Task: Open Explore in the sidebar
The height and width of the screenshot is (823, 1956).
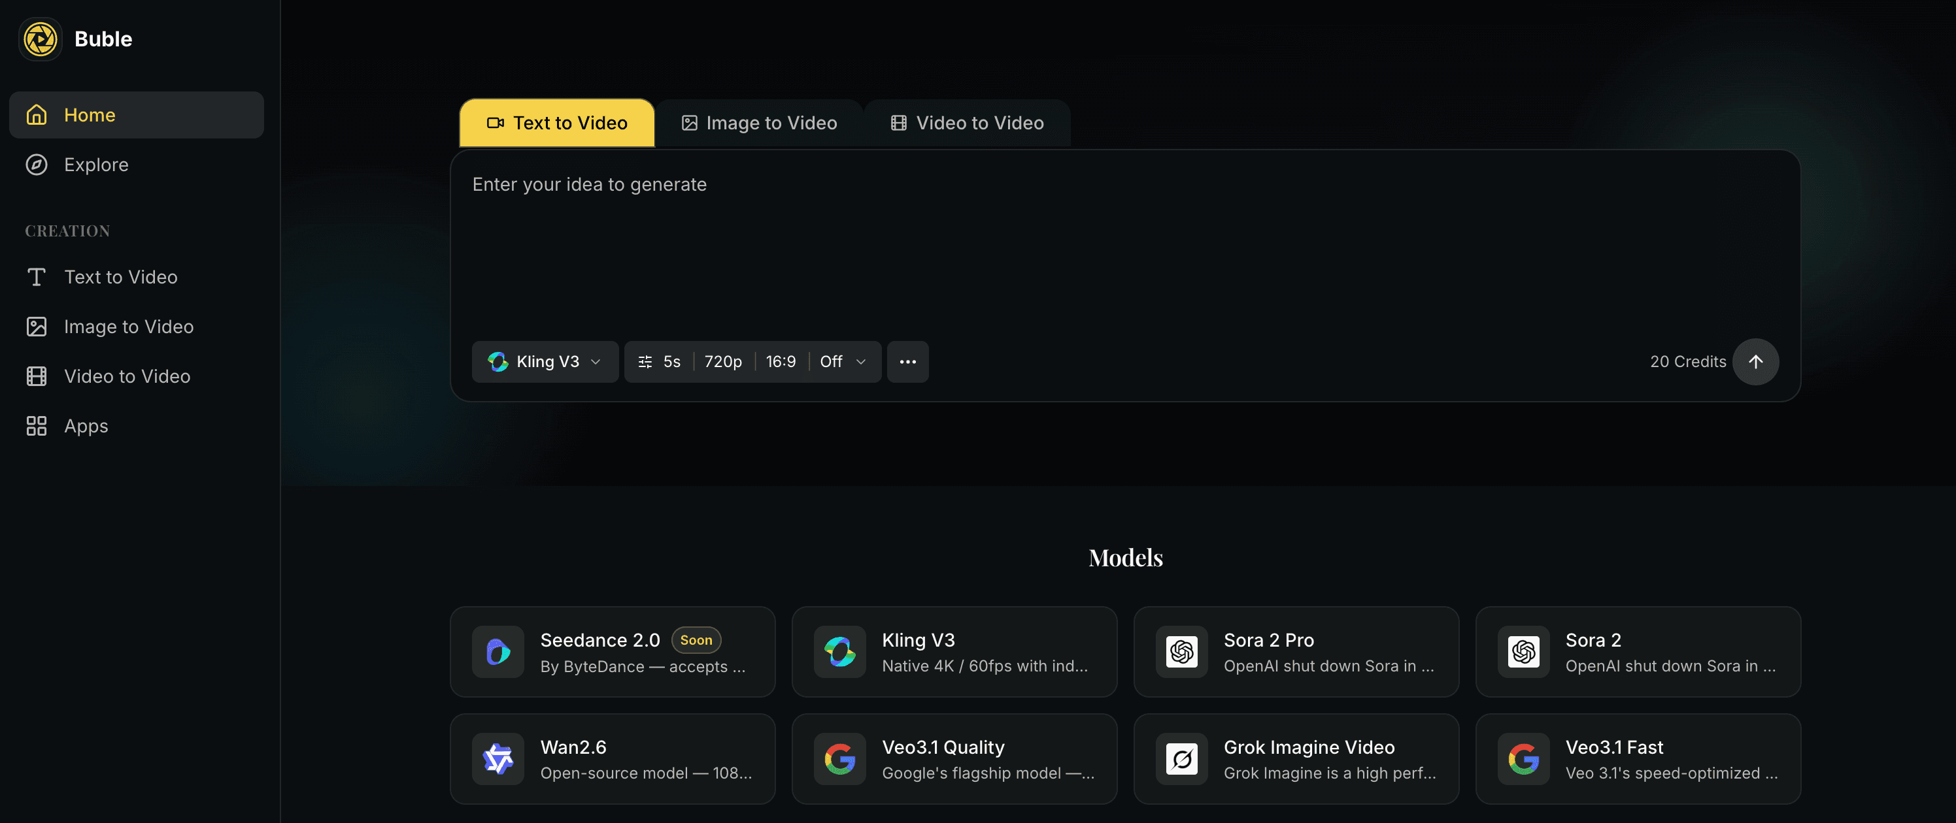Action: (x=137, y=165)
